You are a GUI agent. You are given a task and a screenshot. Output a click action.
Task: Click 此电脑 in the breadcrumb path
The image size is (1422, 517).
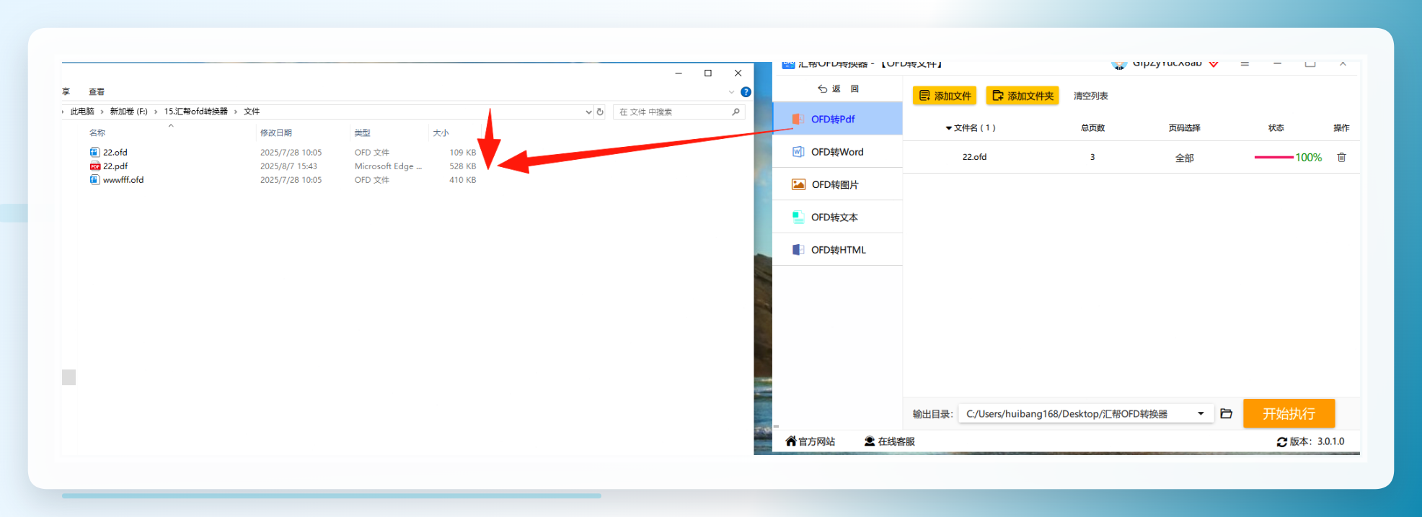click(x=82, y=112)
